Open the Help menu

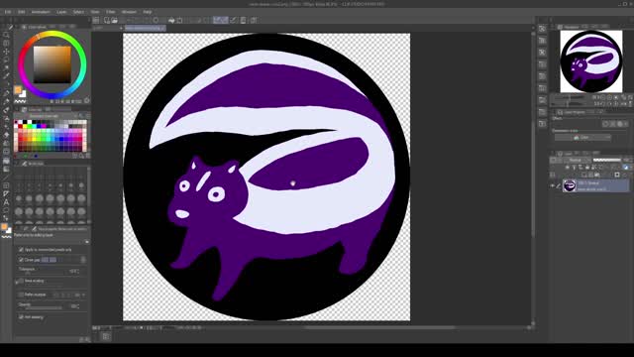point(148,12)
